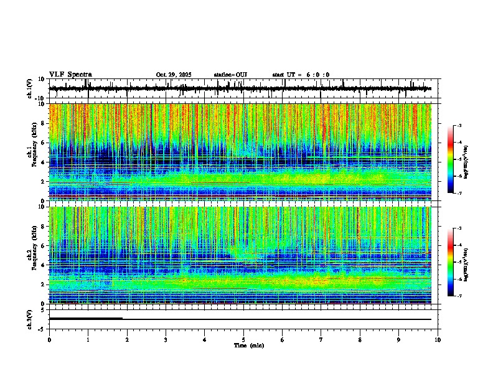Click the ch.2 colorbar log(PSD) label

pyautogui.click(x=466, y=265)
